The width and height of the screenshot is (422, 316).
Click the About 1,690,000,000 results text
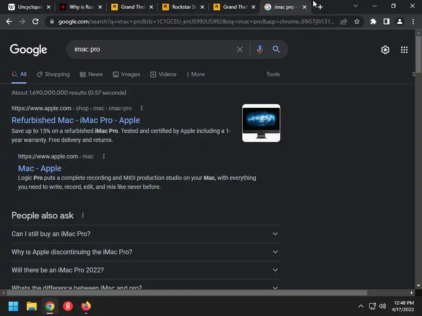[69, 93]
